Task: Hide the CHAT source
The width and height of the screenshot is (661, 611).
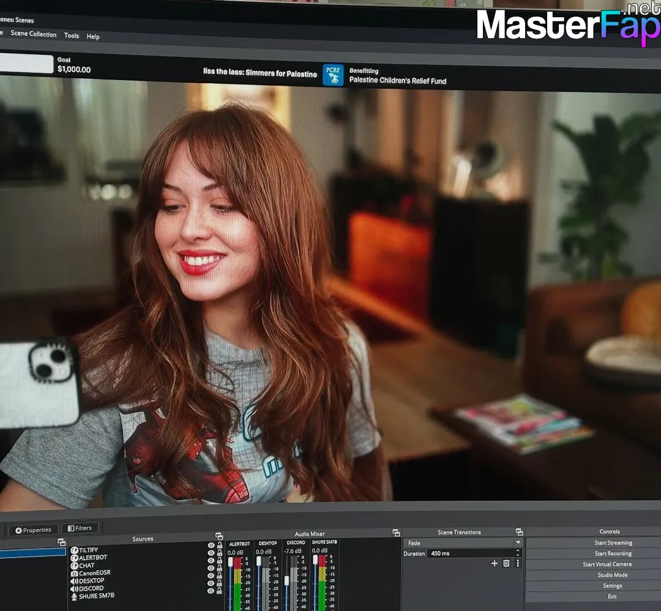Action: click(211, 560)
